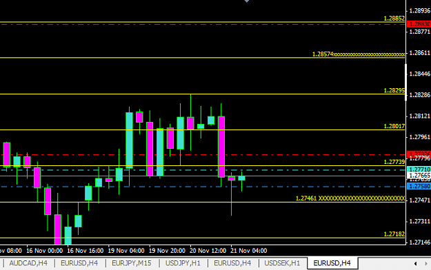
Task: Open EURUSD,H4 tab next to AUDCAD,H4
Action: [x=79, y=263]
